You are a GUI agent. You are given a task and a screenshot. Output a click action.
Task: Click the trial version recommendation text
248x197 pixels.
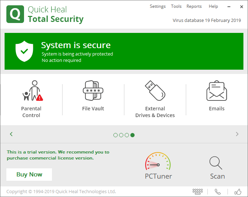tap(58, 155)
